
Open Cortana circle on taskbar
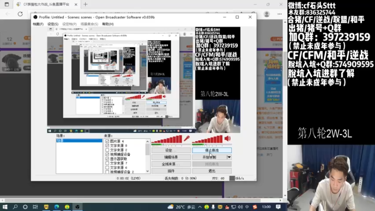pyautogui.click(x=25, y=207)
